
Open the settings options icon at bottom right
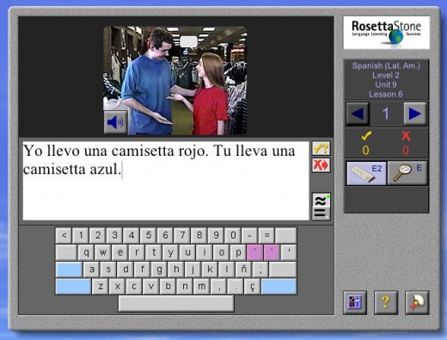[x=355, y=302]
